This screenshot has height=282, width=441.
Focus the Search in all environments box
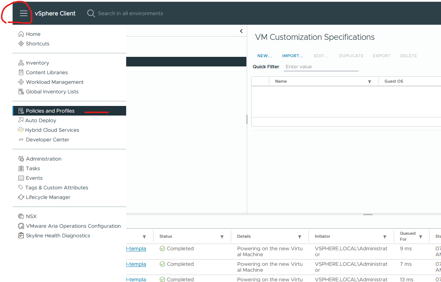pyautogui.click(x=131, y=13)
